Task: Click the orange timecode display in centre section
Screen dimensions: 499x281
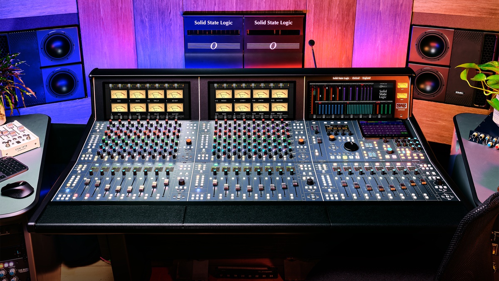Action: click(338, 128)
